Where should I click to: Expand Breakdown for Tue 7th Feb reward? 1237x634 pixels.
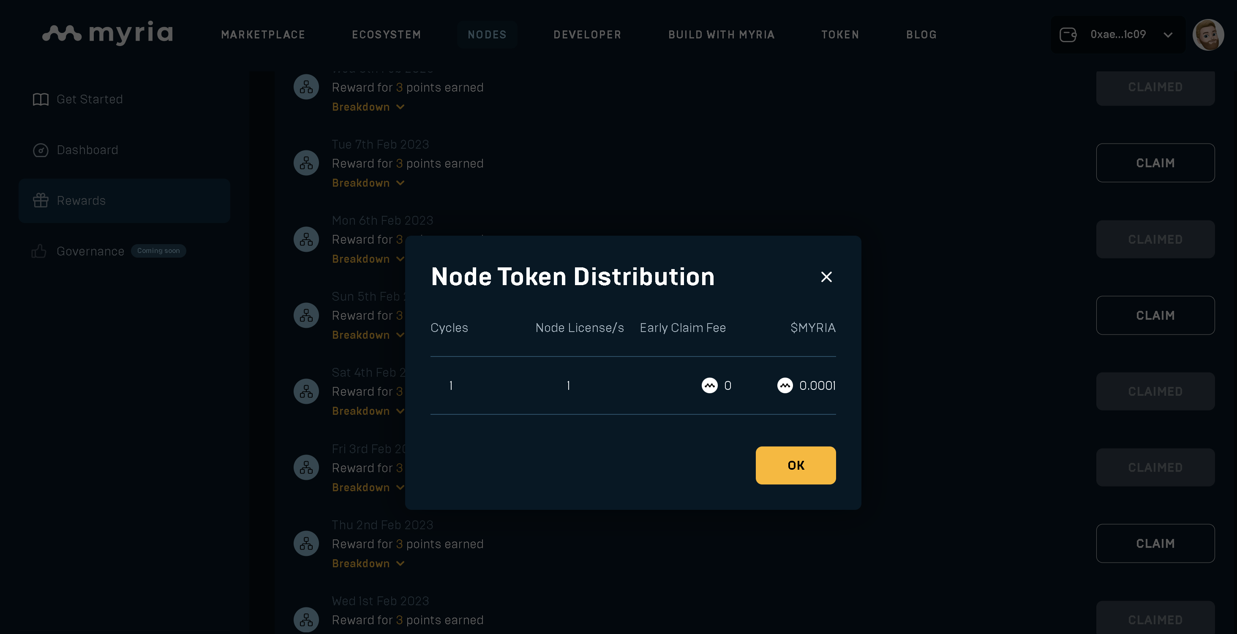tap(368, 183)
